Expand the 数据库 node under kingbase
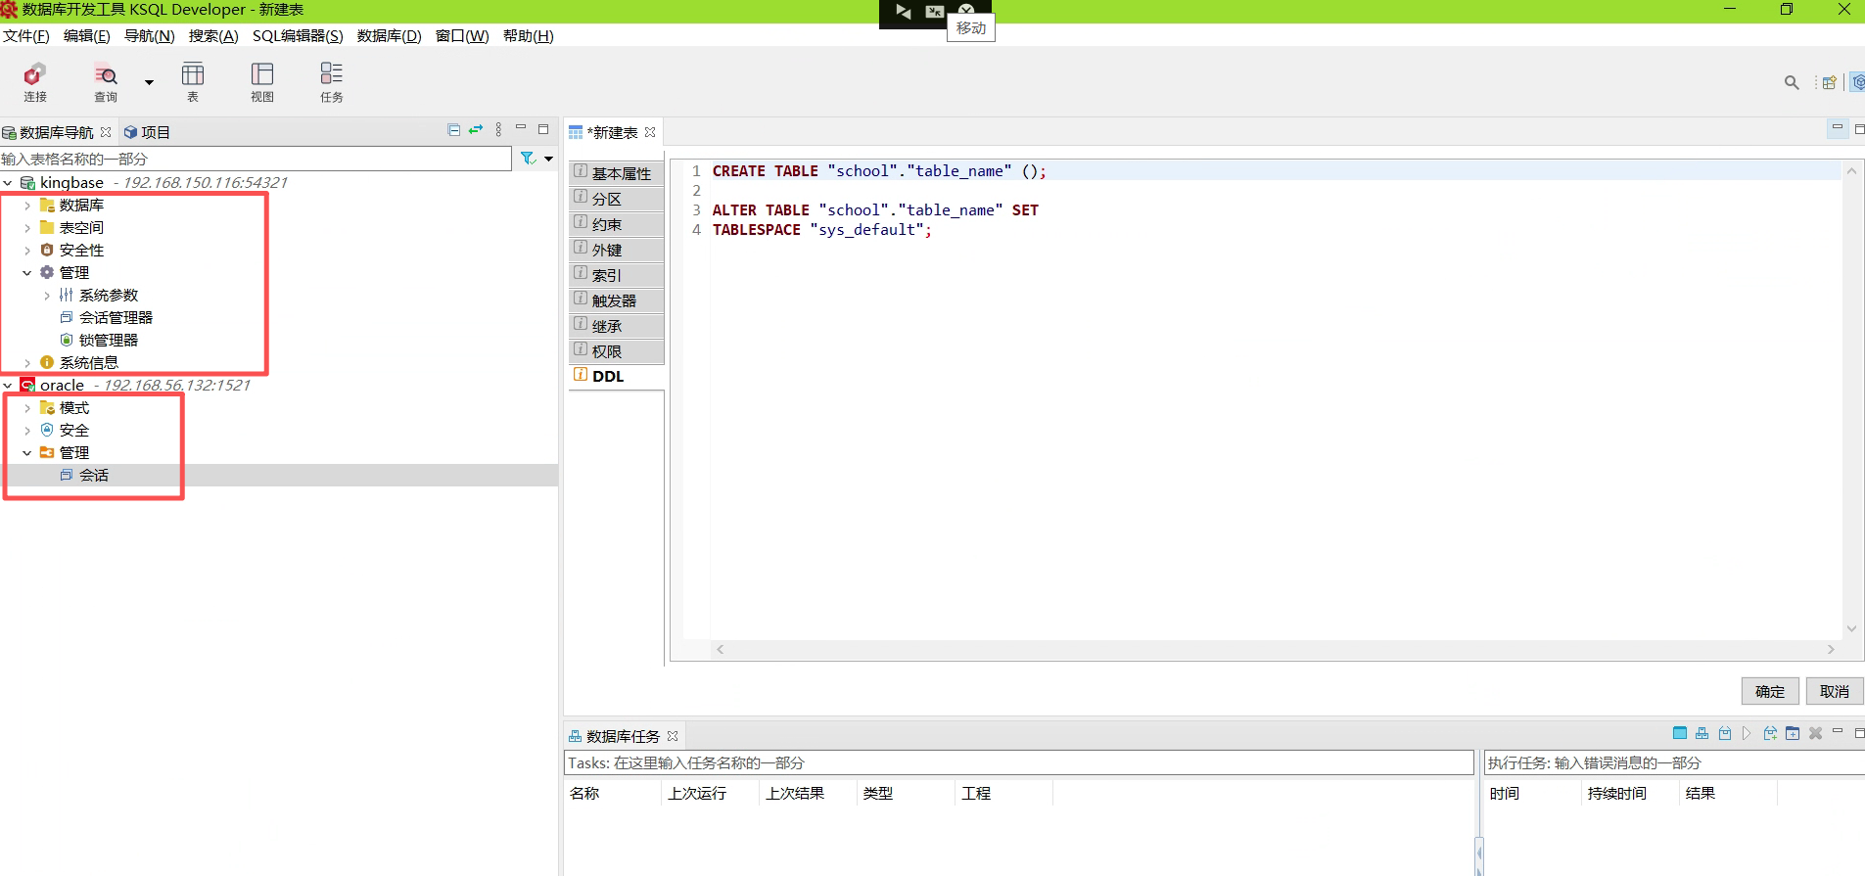The height and width of the screenshot is (876, 1865). 27,206
